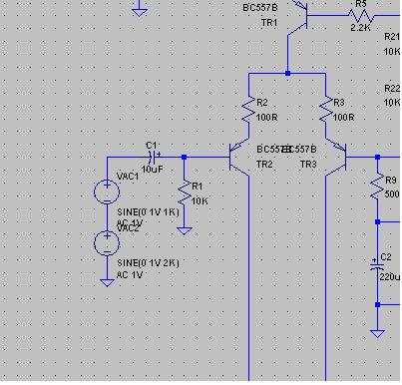Click the 'C2' label

point(386,257)
